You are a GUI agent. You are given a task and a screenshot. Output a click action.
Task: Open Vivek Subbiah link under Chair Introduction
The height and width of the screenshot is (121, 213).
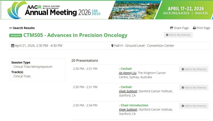128,110
